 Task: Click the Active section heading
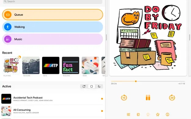(7, 86)
